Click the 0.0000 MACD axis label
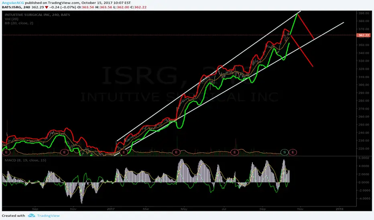The height and width of the screenshot is (220, 374). (x=364, y=182)
